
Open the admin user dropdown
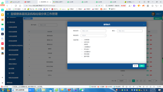click(158, 14)
